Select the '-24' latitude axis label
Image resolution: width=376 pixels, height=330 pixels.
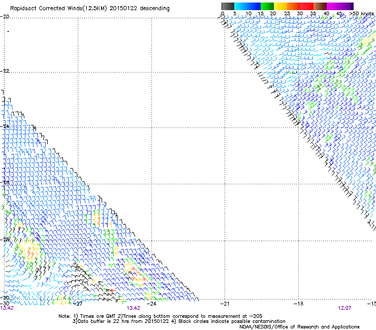coord(5,126)
